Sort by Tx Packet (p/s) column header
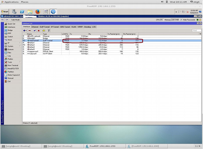 115,34
